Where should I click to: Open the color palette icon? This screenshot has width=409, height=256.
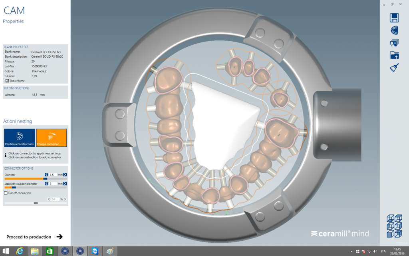[x=394, y=30]
